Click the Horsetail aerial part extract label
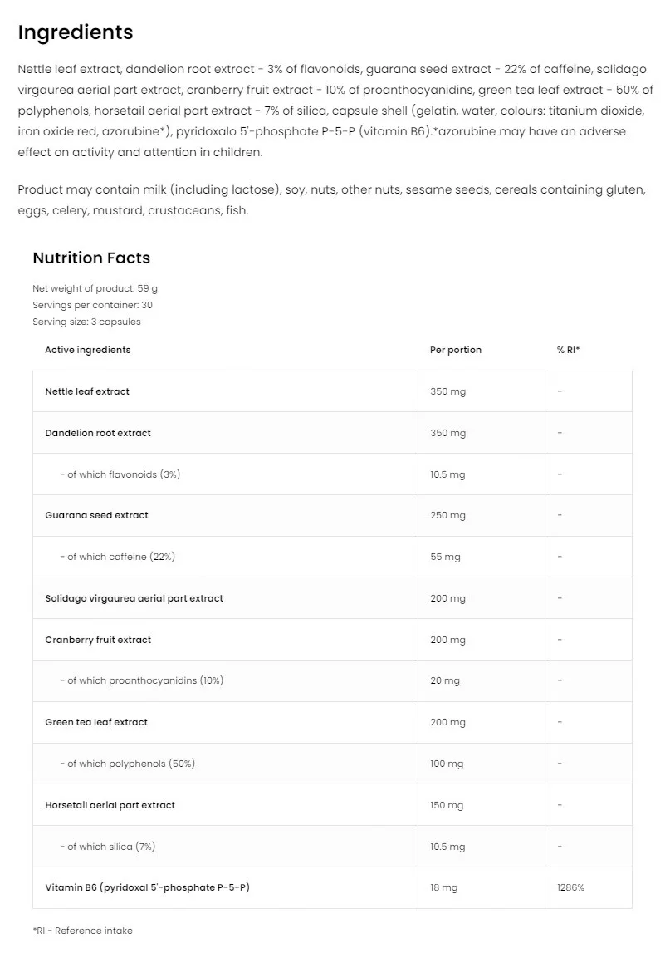The height and width of the screenshot is (953, 670). click(x=110, y=805)
